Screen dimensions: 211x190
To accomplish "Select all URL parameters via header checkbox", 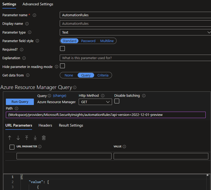I will (12, 147).
